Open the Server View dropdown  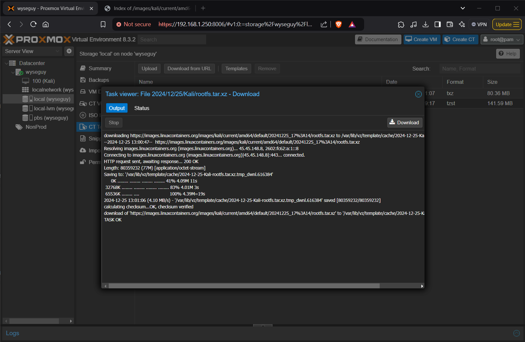tap(32, 51)
